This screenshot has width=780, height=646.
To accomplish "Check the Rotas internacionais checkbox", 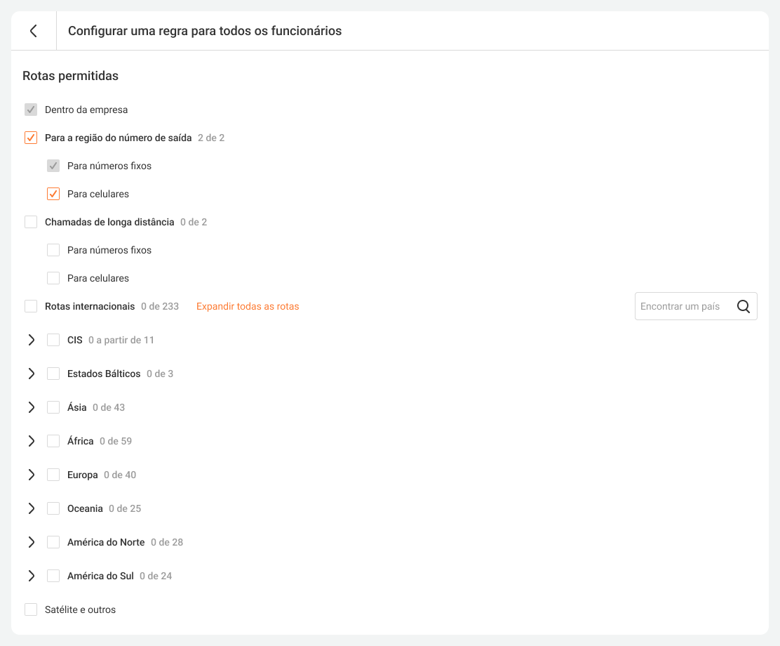I will click(x=31, y=306).
